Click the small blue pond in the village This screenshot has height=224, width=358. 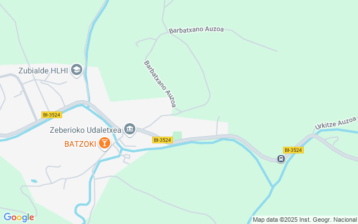[x=34, y=181]
